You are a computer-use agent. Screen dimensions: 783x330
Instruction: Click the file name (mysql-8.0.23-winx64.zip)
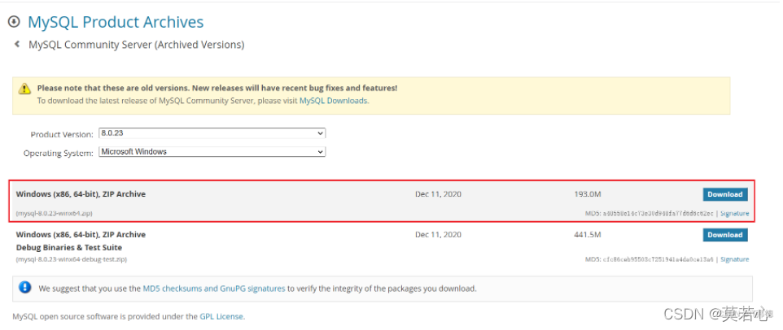54,213
